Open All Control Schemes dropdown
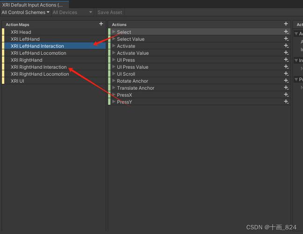This screenshot has width=303, height=234. click(25, 12)
